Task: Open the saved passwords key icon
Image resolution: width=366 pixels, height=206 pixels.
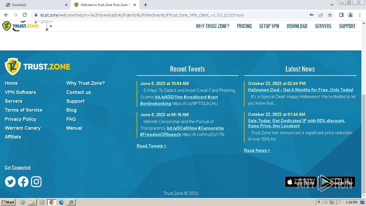Action: (312, 15)
